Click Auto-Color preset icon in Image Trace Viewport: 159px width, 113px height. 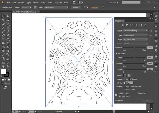point(123,25)
